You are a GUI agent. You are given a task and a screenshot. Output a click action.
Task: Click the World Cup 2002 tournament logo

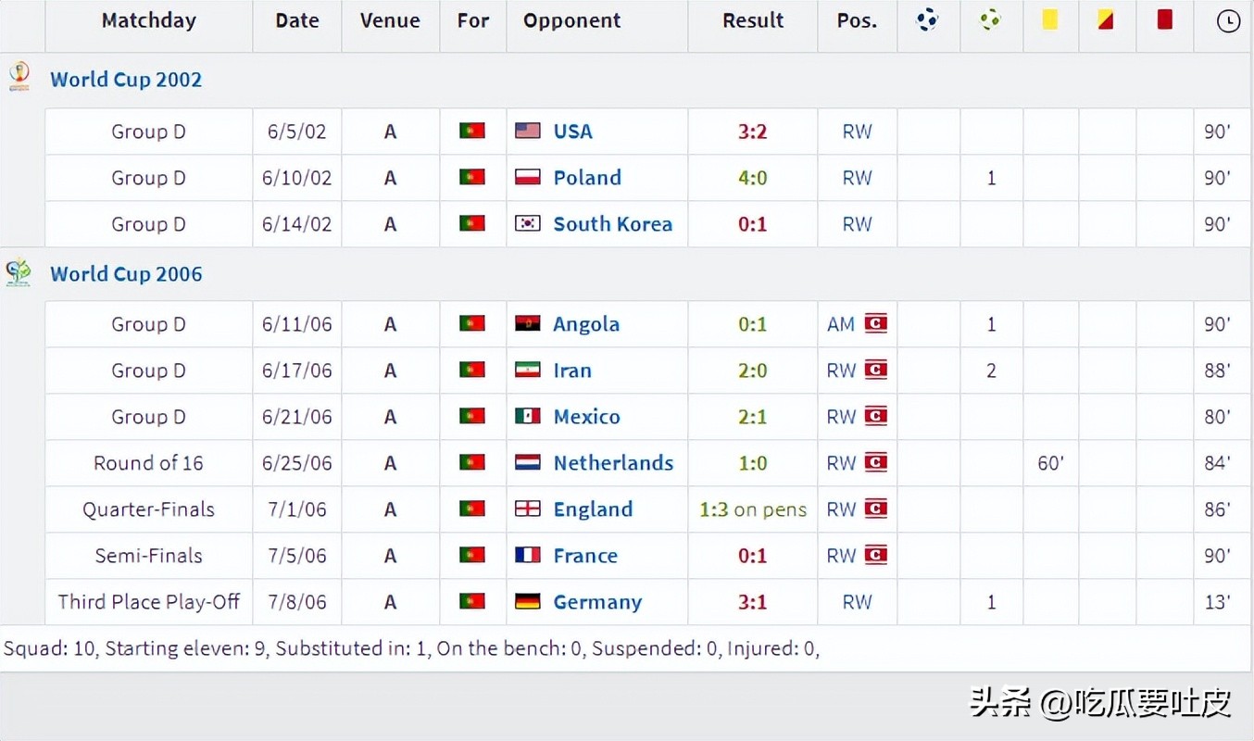19,78
